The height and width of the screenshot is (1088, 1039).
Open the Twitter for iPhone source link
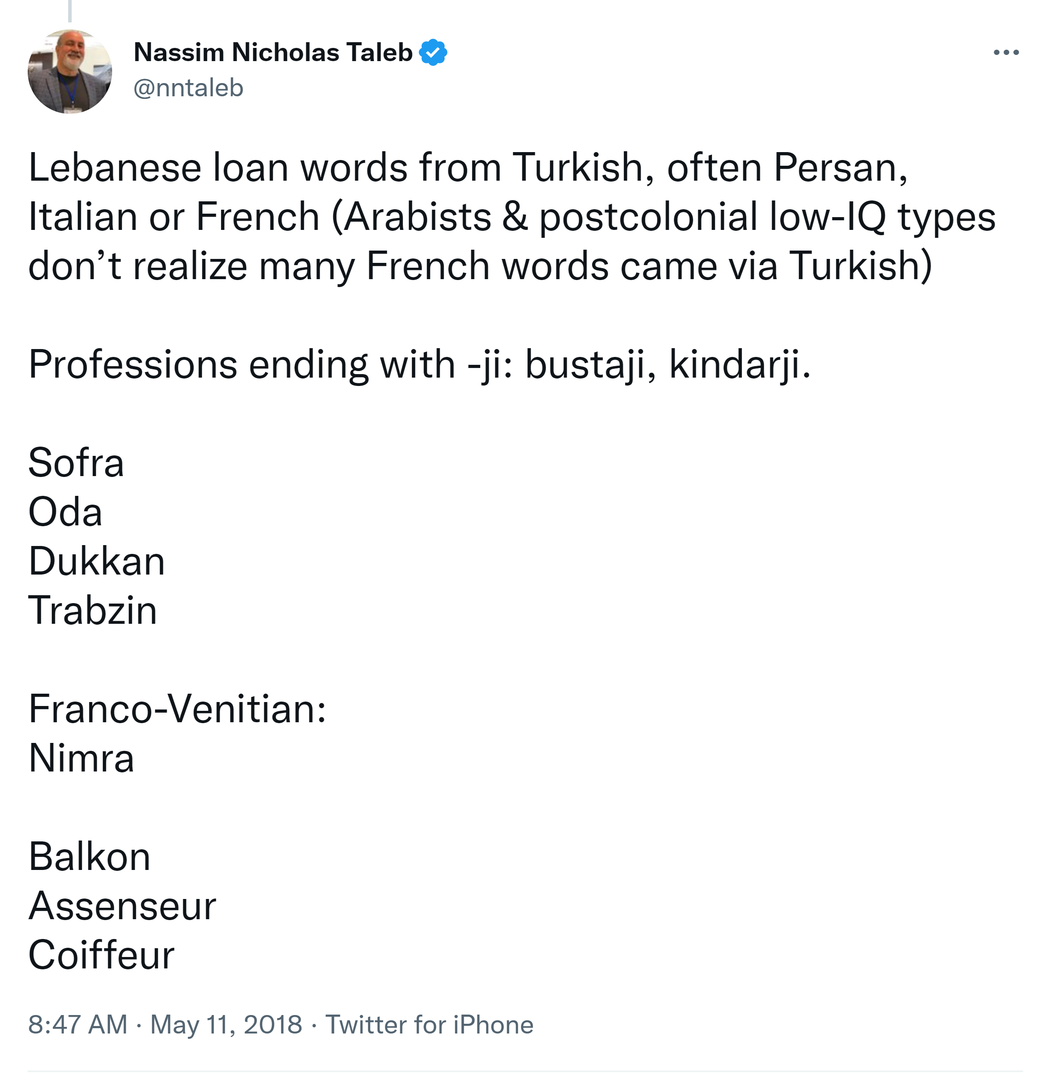[x=429, y=1024]
